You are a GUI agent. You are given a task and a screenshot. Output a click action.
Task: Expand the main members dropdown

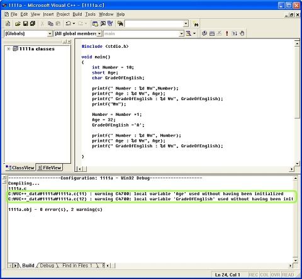[181, 33]
